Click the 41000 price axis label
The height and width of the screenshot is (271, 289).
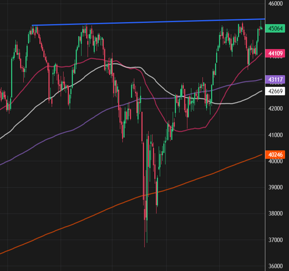coord(276,135)
